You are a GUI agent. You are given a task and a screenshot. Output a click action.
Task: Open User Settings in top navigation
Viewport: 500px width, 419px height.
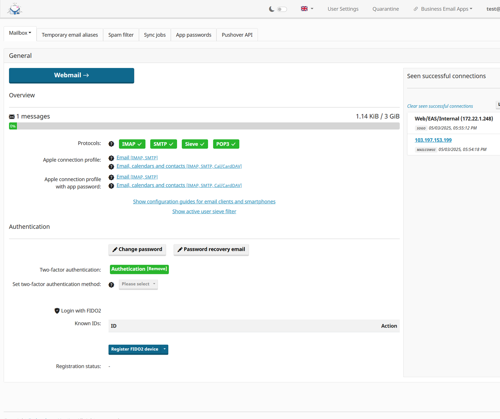(x=343, y=9)
